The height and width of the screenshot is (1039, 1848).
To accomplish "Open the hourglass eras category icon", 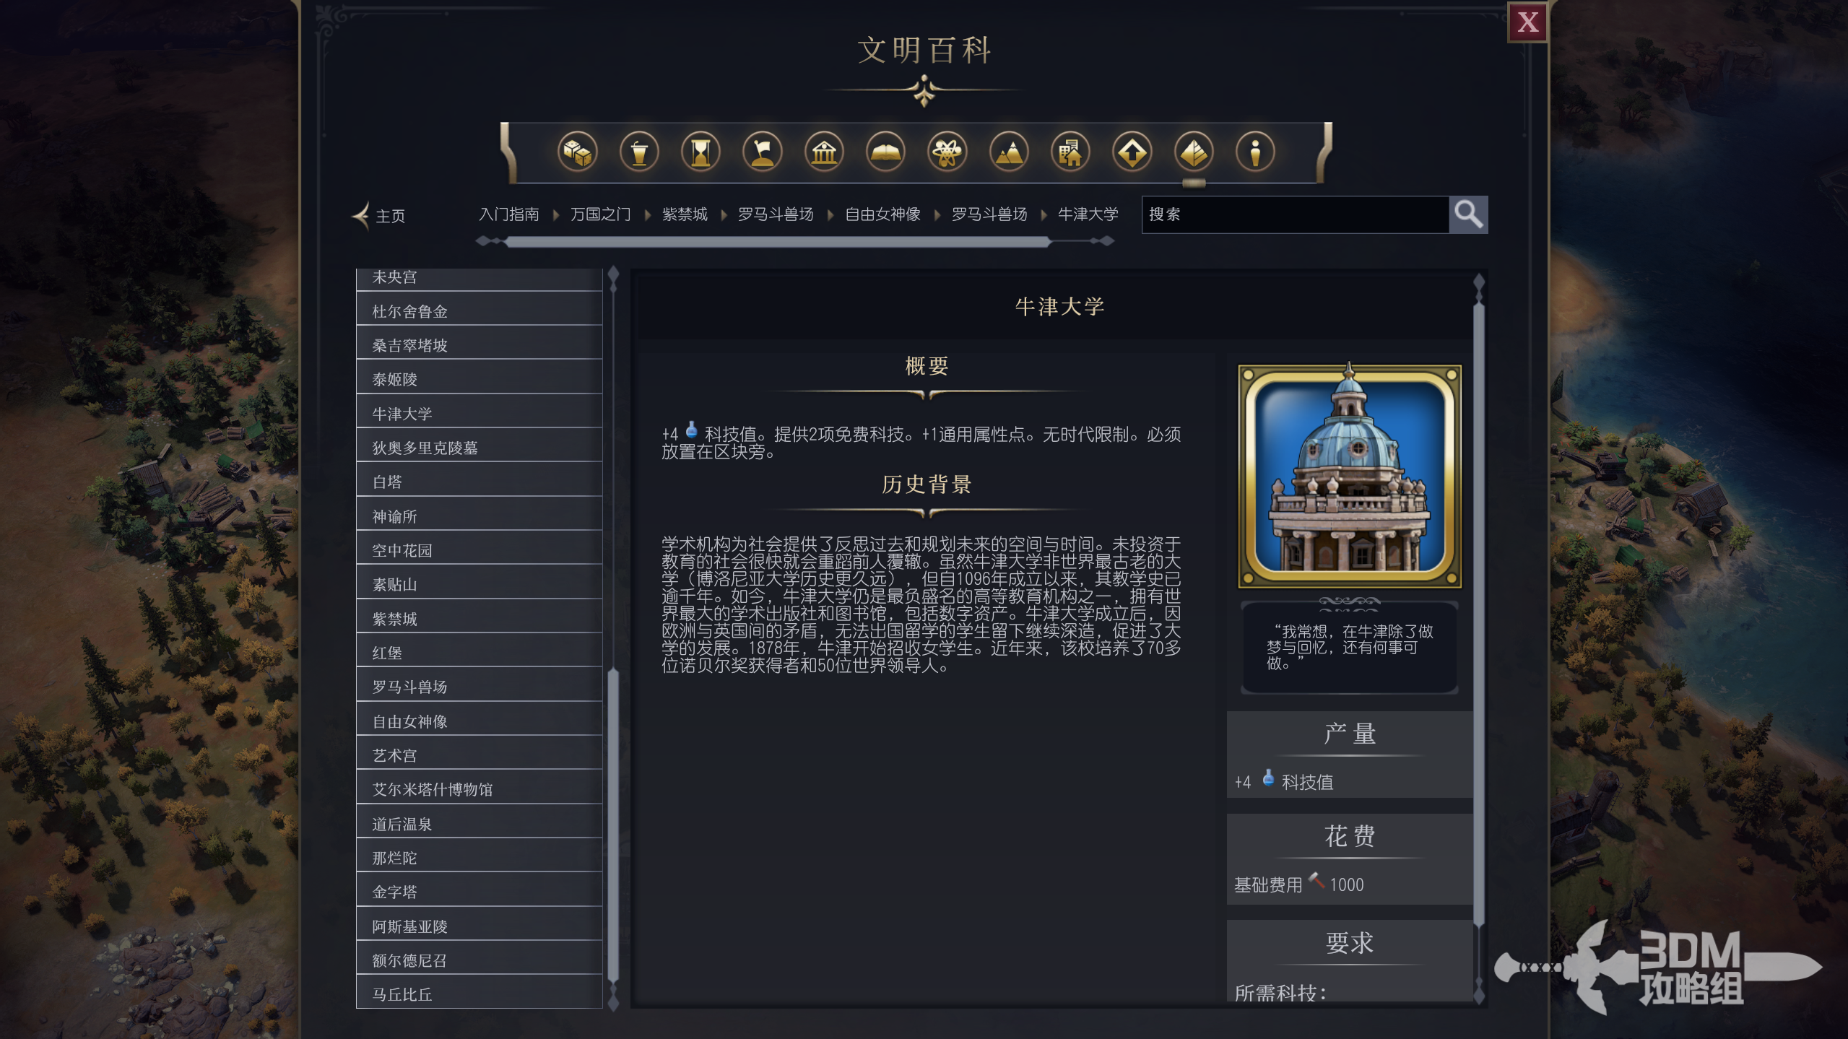I will point(700,152).
